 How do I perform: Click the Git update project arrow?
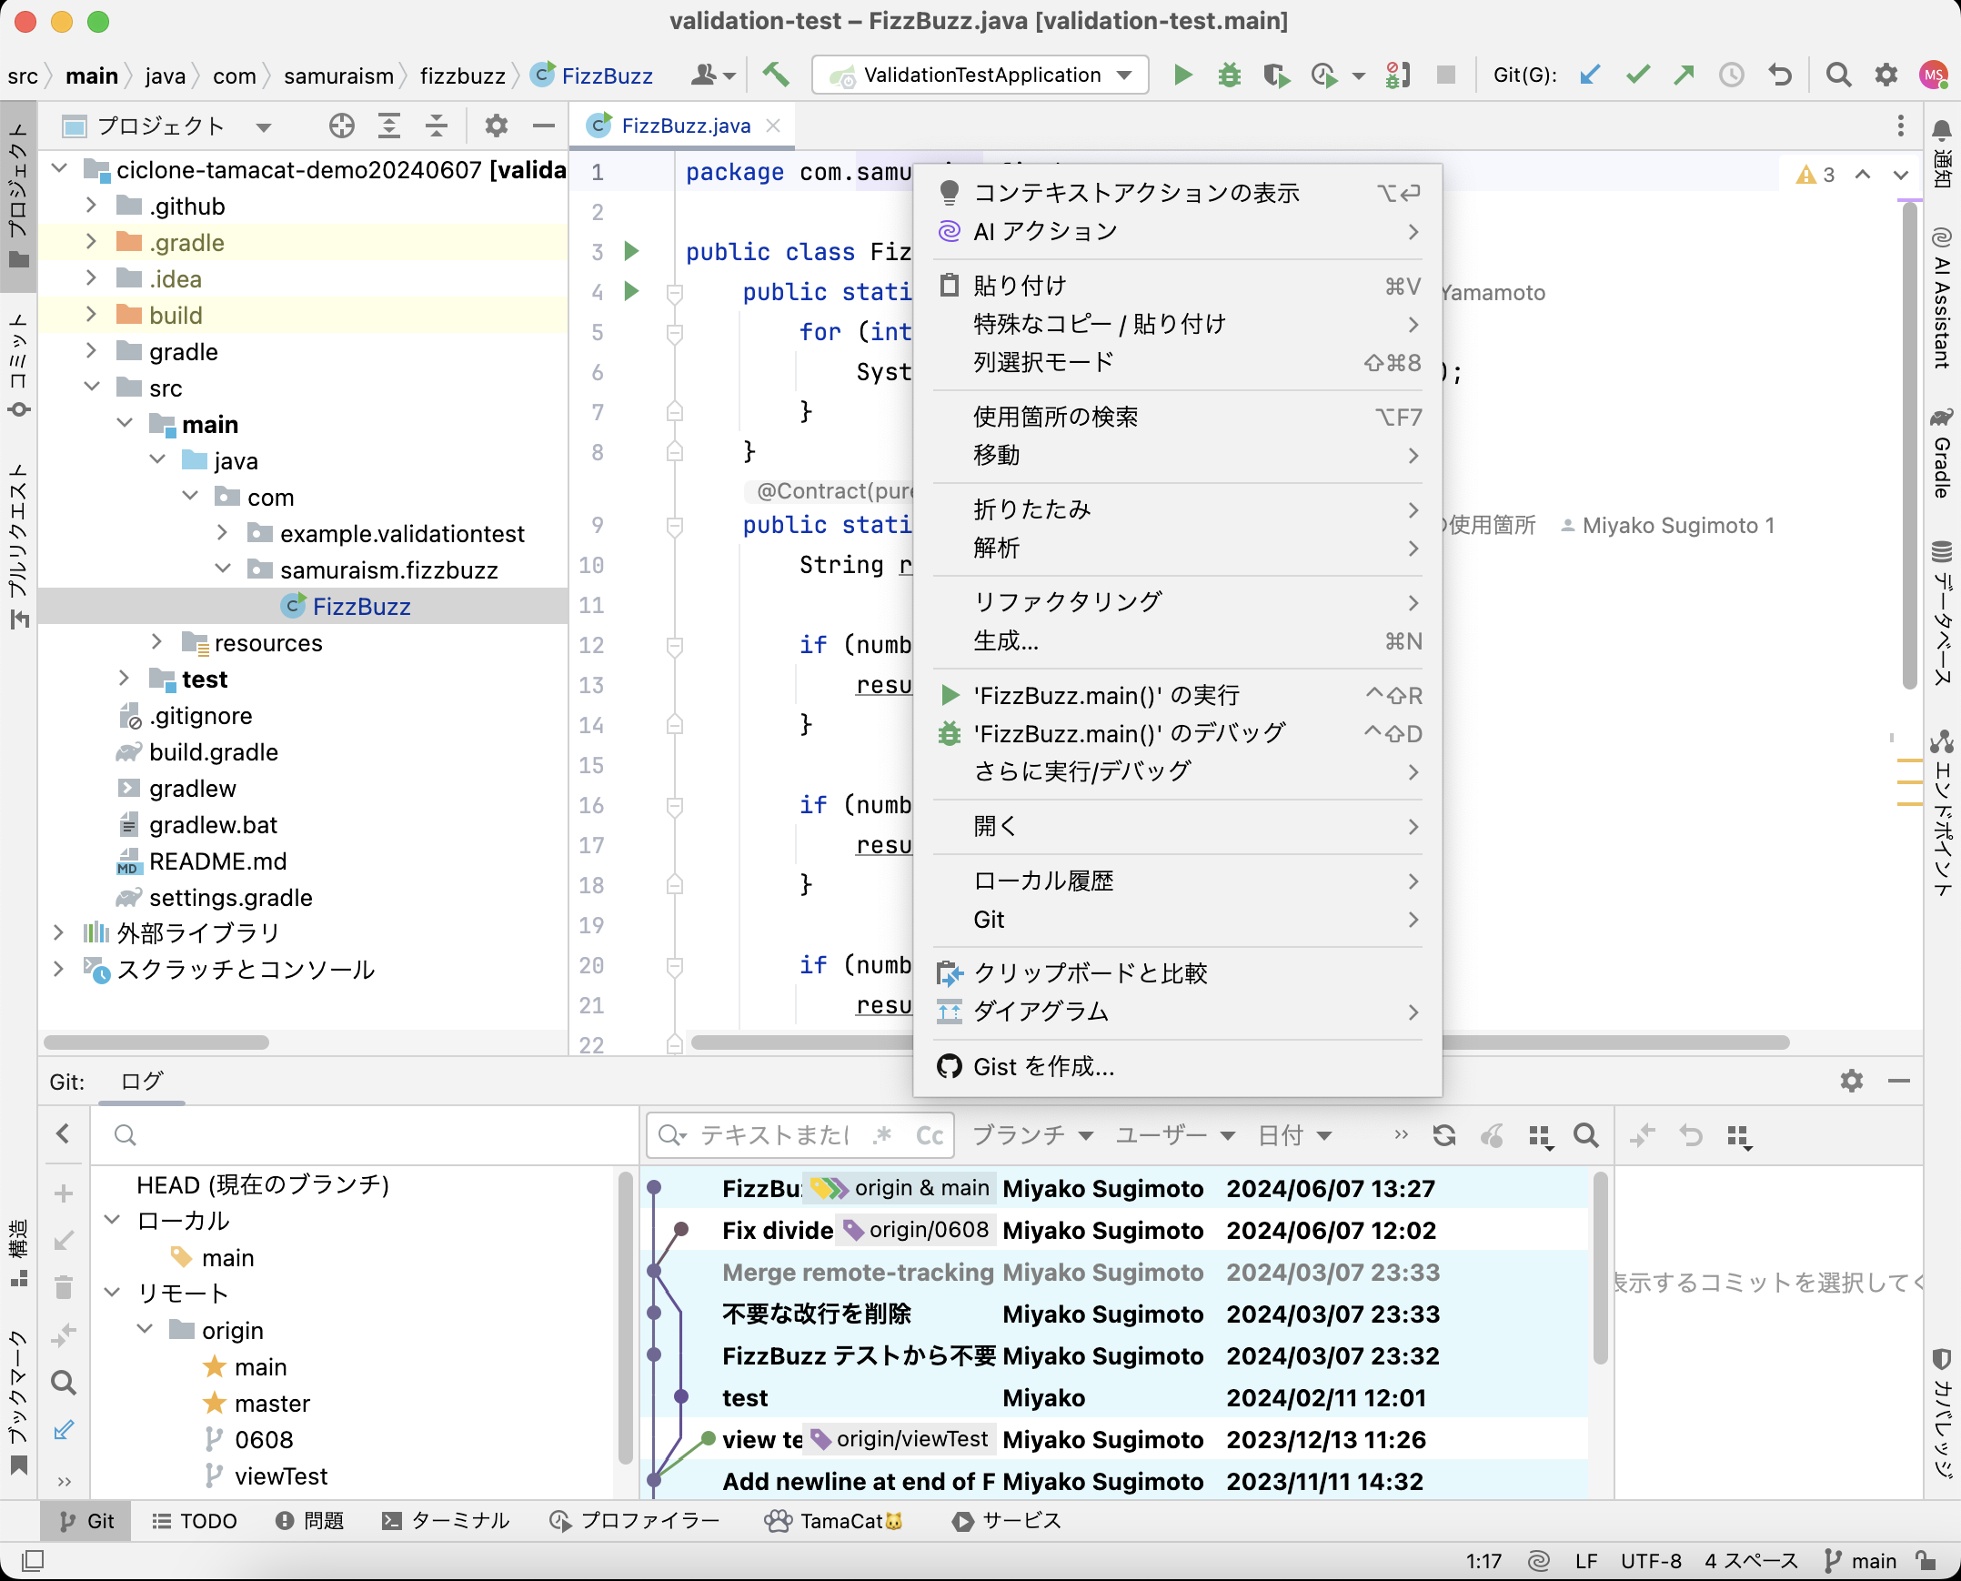coord(1590,75)
